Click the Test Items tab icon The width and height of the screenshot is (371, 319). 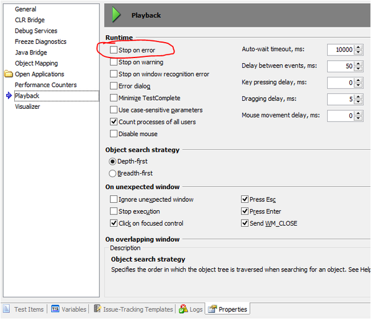pos(7,309)
